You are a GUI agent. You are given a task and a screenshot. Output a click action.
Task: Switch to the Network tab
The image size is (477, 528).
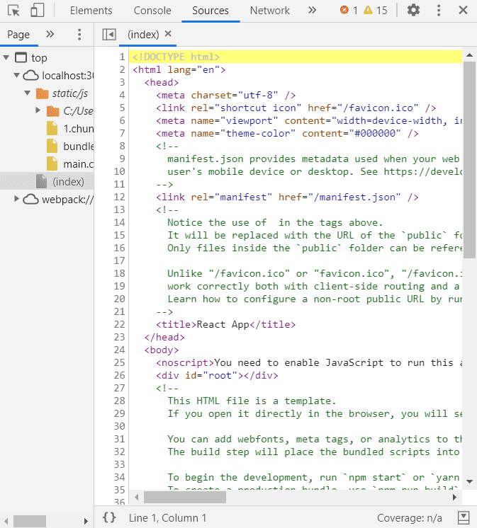click(x=269, y=11)
